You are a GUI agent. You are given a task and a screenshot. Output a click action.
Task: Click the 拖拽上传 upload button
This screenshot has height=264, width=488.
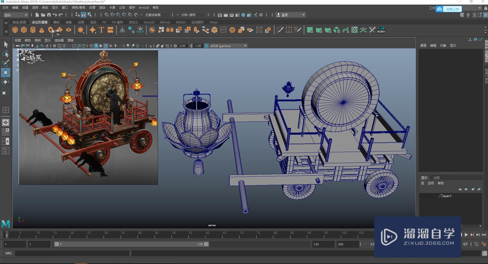pyautogui.click(x=452, y=9)
